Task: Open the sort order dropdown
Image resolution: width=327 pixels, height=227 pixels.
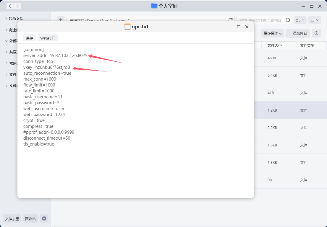Action: tap(300, 20)
